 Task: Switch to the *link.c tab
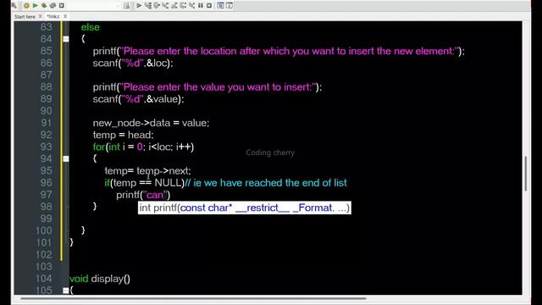[x=53, y=17]
